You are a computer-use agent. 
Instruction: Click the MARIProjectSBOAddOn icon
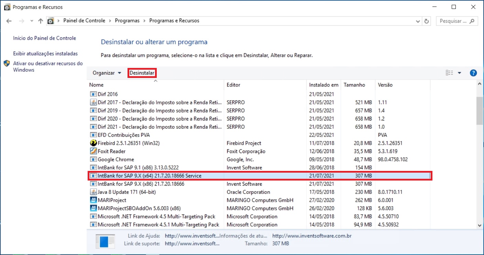click(x=93, y=208)
